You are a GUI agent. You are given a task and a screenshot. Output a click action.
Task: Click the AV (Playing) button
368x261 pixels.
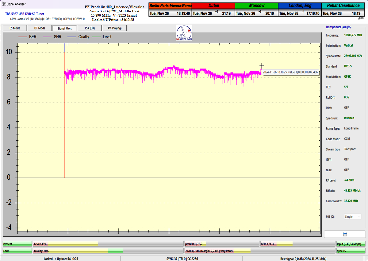114,28
